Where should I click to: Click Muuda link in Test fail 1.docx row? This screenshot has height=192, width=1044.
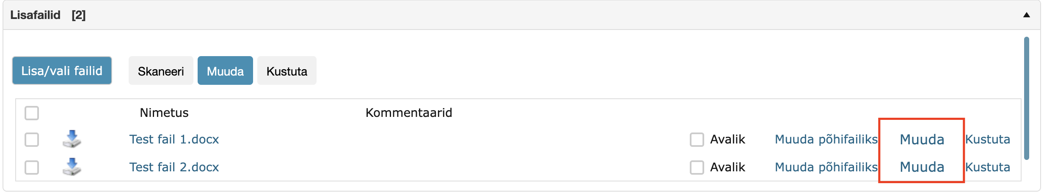point(922,140)
